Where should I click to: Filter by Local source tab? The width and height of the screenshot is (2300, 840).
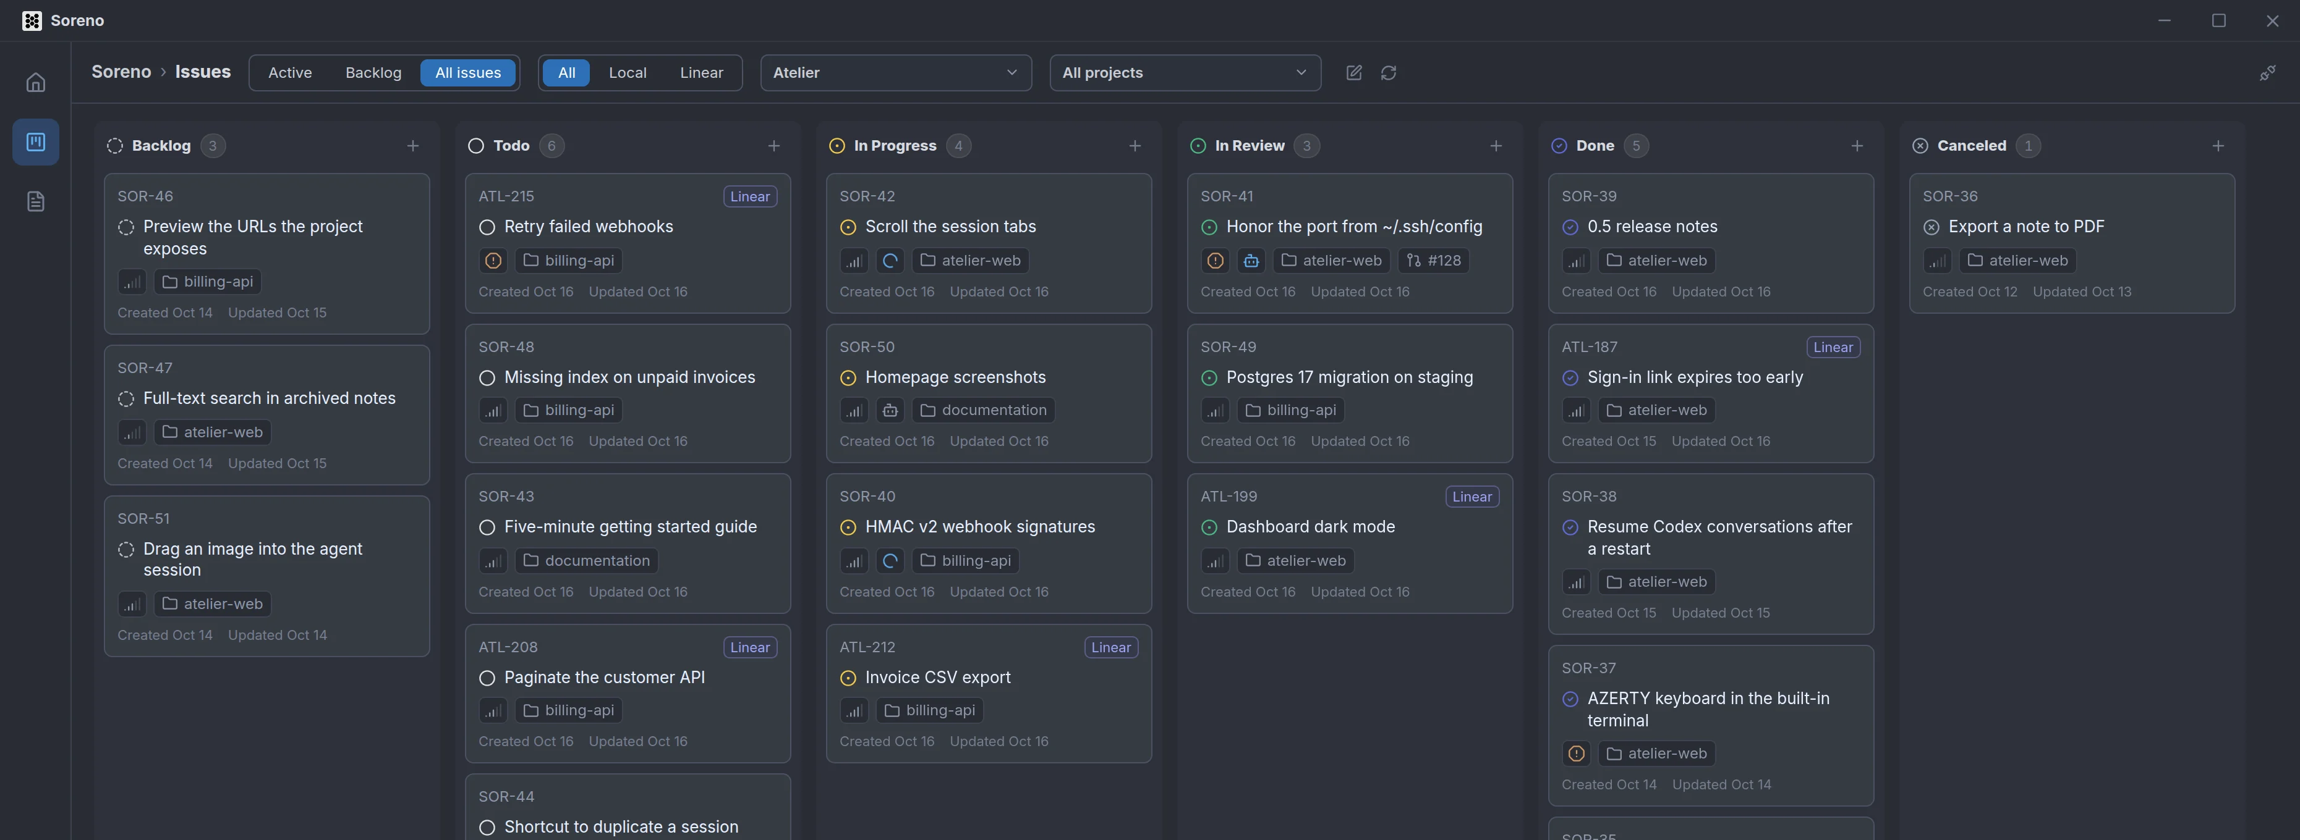click(x=628, y=73)
